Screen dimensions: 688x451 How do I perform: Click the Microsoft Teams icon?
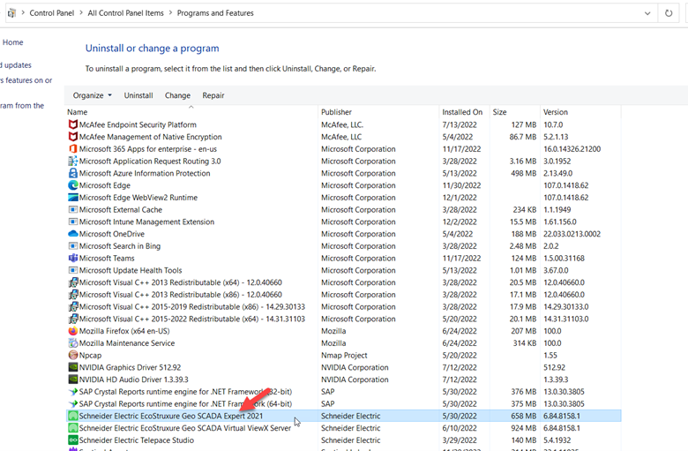73,259
